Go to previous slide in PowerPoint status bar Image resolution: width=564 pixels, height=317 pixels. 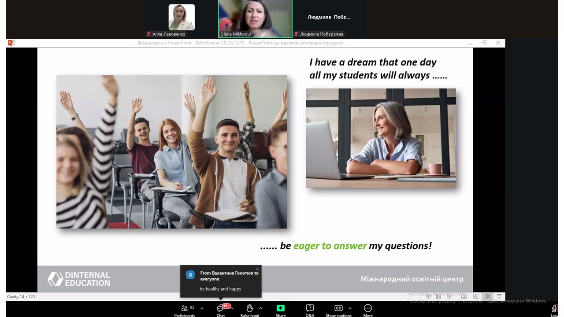pyautogui.click(x=428, y=297)
